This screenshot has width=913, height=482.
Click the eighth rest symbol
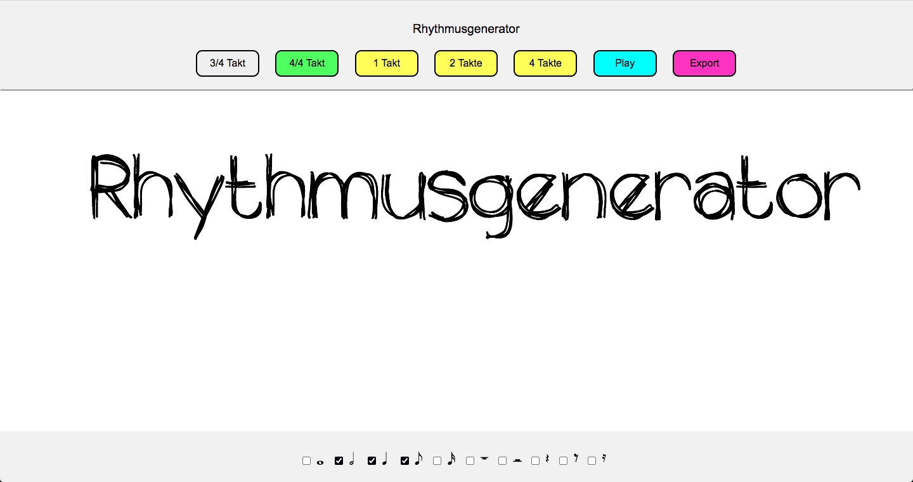576,458
